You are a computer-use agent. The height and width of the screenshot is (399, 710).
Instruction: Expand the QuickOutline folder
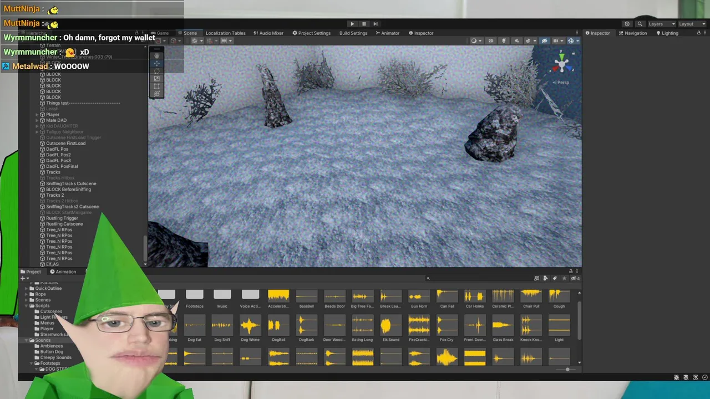click(x=26, y=289)
